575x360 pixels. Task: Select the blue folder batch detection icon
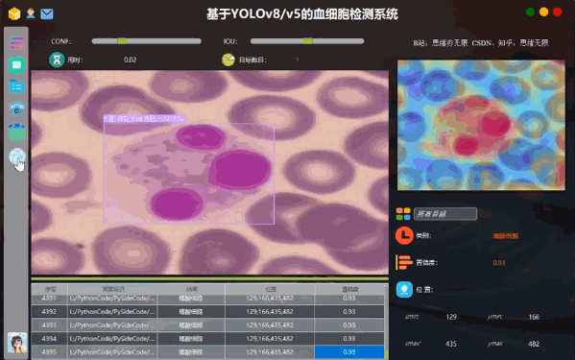(17, 86)
